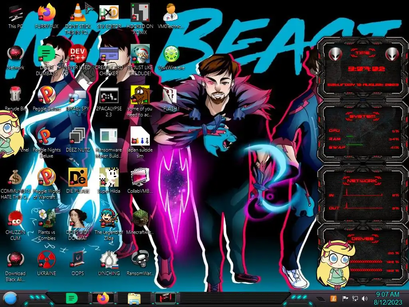
Task: Click the SYSTEM gadget header
Action: (x=363, y=116)
